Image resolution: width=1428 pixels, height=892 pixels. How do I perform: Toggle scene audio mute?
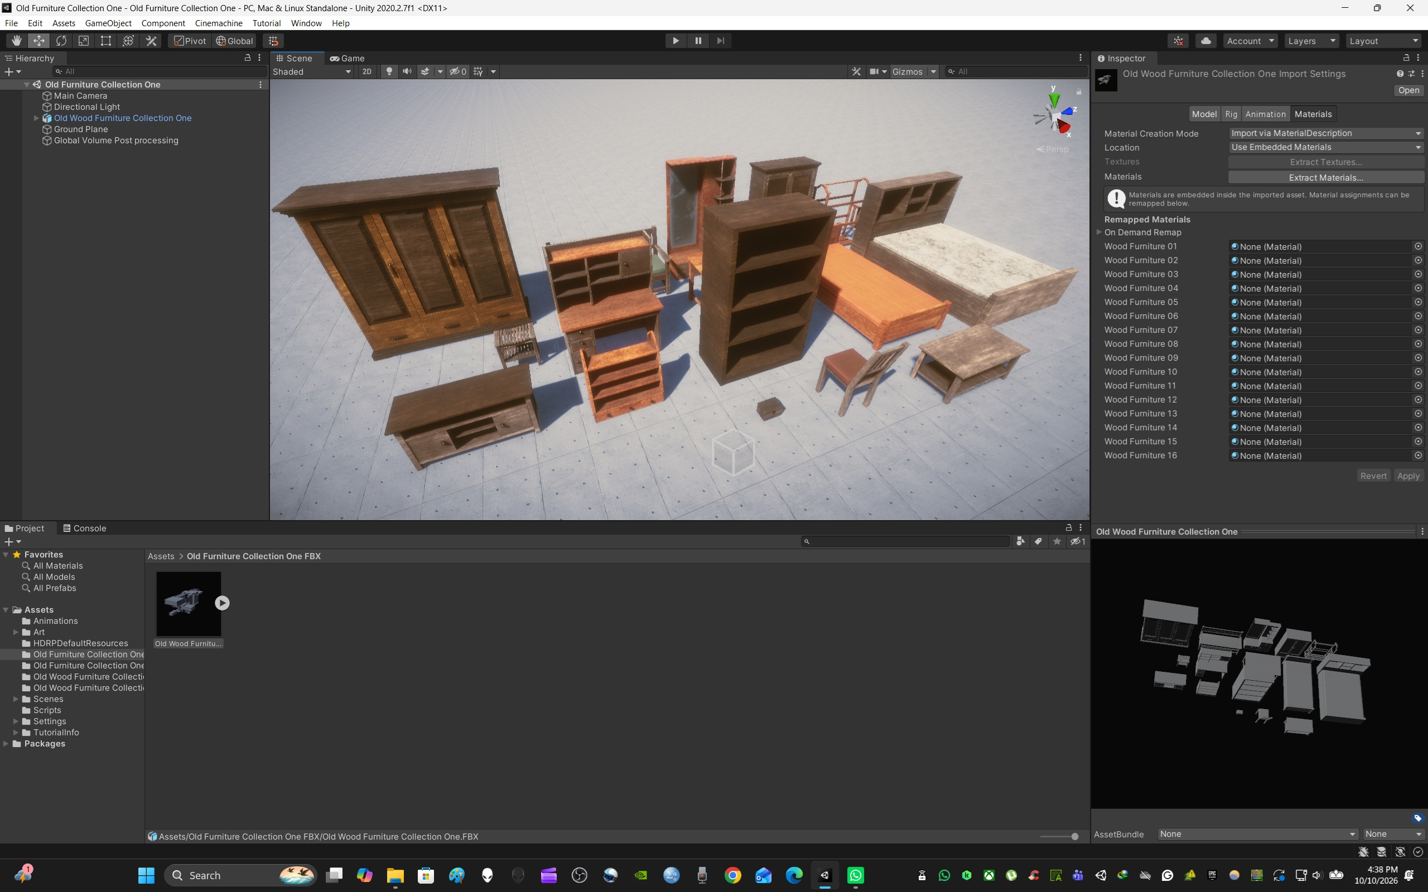pyautogui.click(x=407, y=71)
